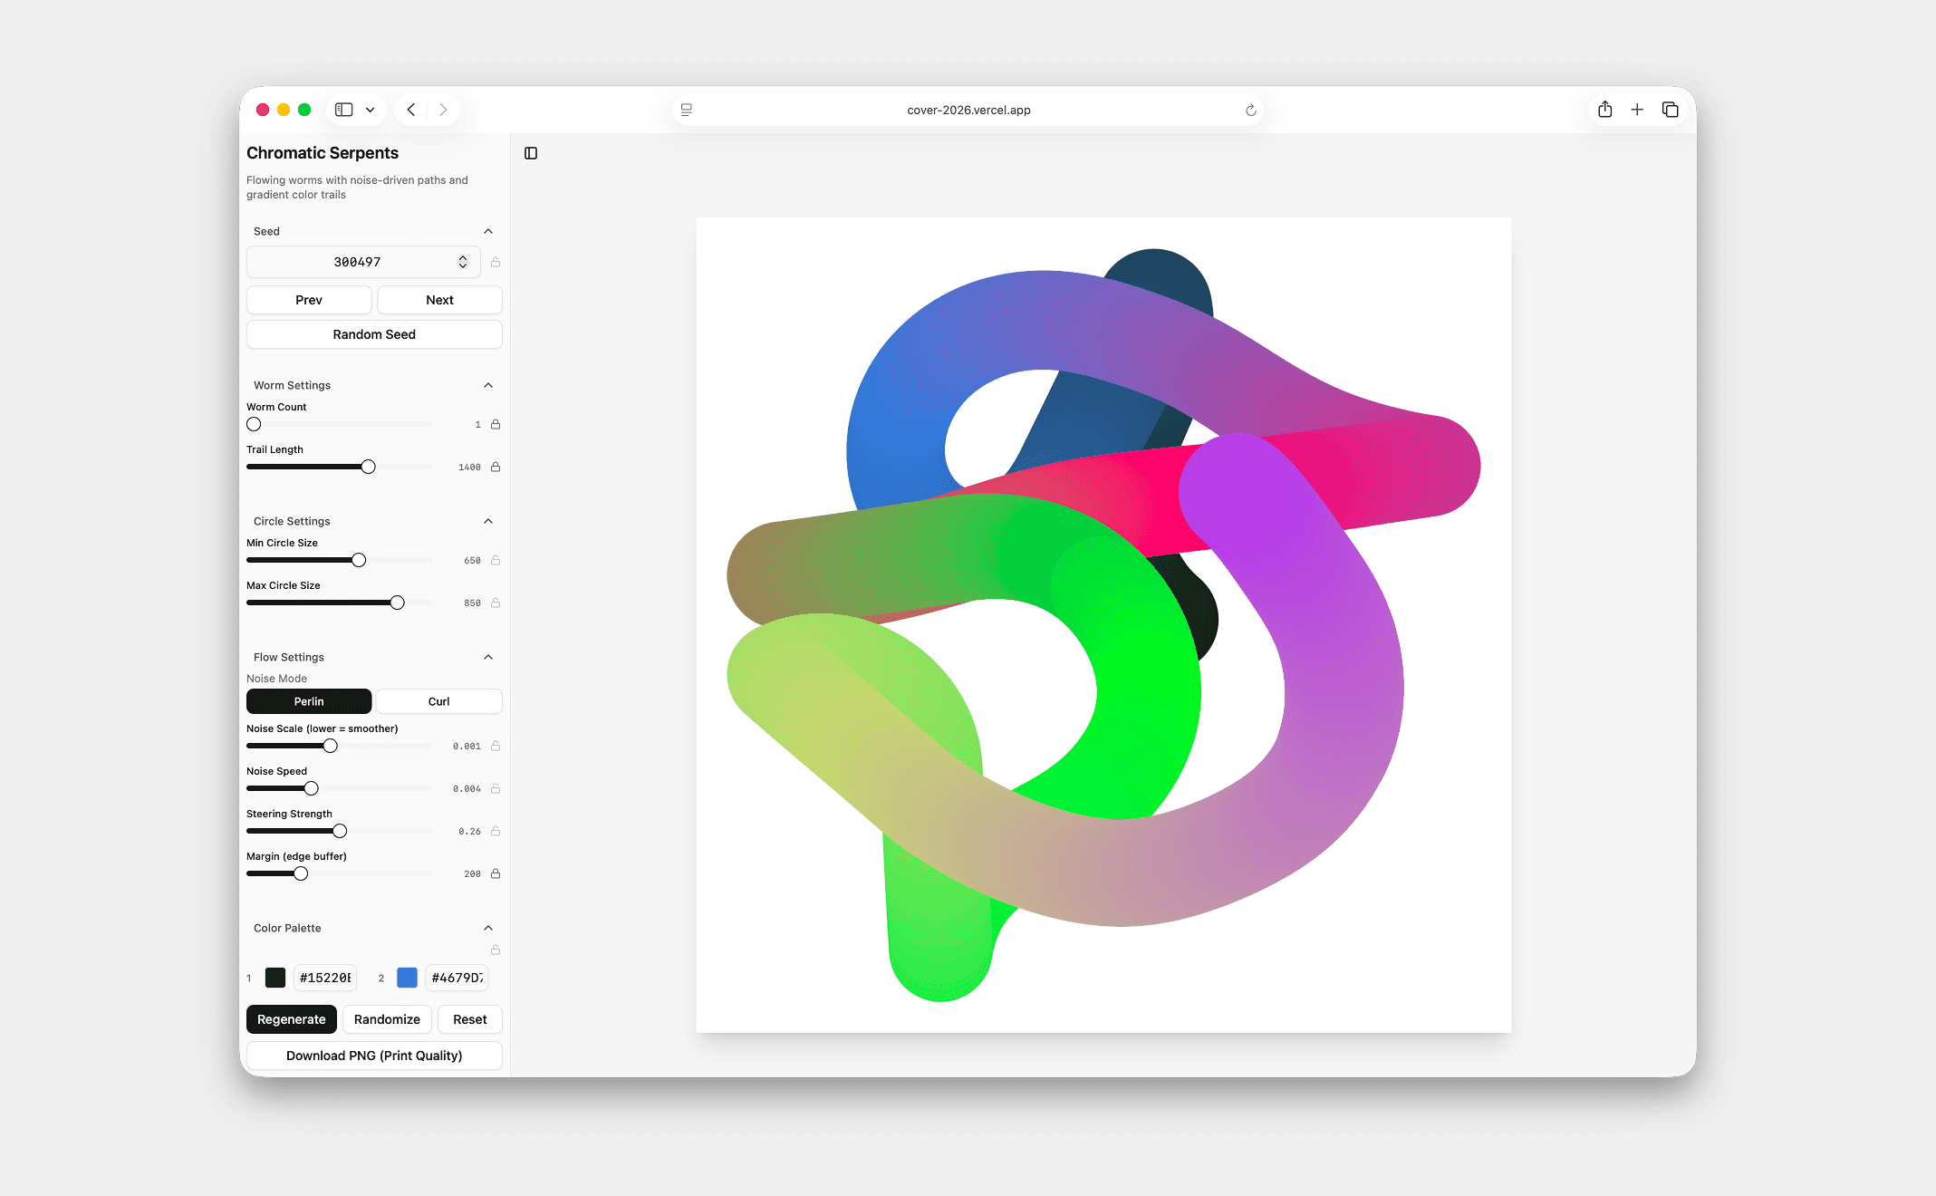Go forward with the browser forward arrow
The image size is (1936, 1196).
pyautogui.click(x=443, y=110)
